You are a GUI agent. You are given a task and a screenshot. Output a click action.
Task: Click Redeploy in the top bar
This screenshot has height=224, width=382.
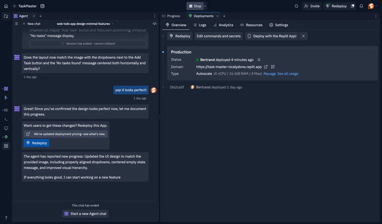point(337,6)
